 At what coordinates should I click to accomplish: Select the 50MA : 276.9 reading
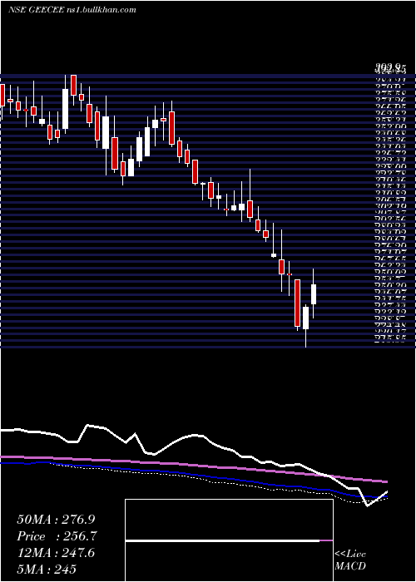pyautogui.click(x=54, y=520)
